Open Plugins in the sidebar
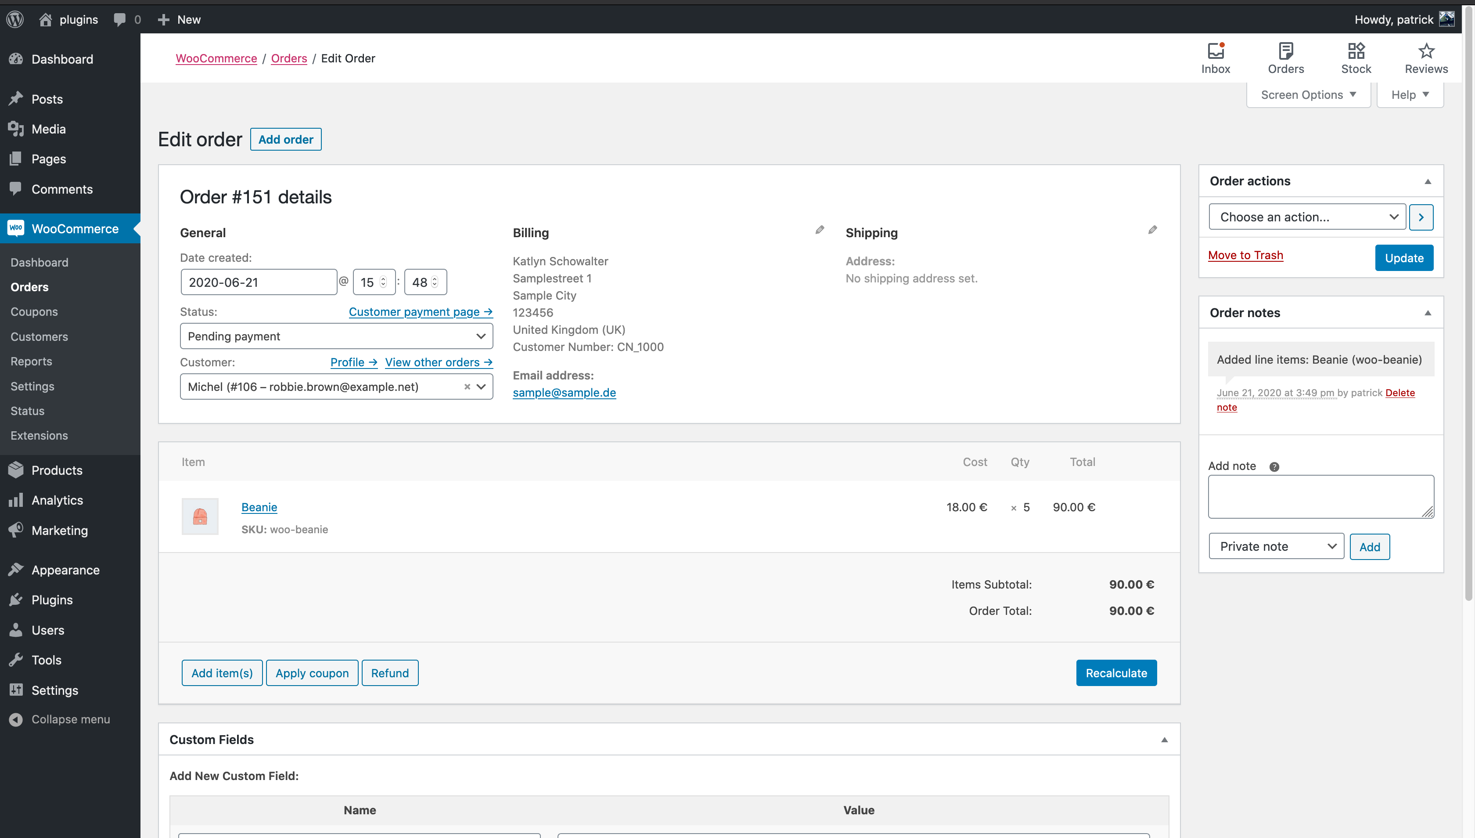This screenshot has height=838, width=1475. tap(52, 600)
